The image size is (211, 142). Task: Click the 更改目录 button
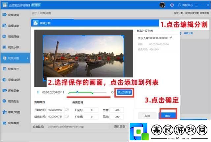[x=119, y=127]
